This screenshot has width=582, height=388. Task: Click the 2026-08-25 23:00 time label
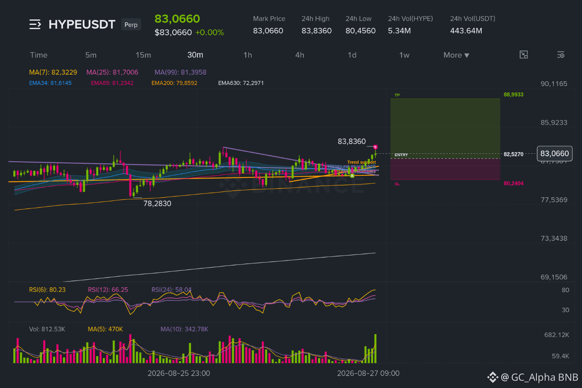pos(179,373)
